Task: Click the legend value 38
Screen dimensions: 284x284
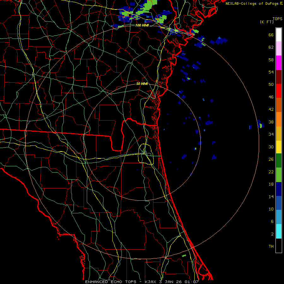Action: coord(271,122)
